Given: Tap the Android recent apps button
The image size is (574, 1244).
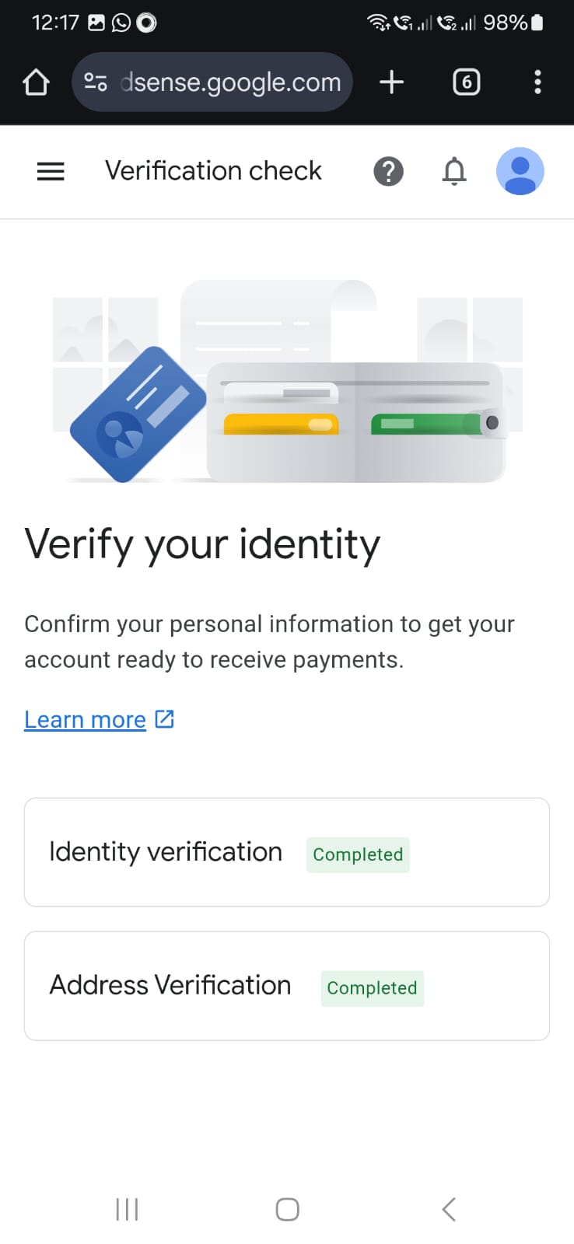Looking at the screenshot, I should click(x=127, y=1209).
